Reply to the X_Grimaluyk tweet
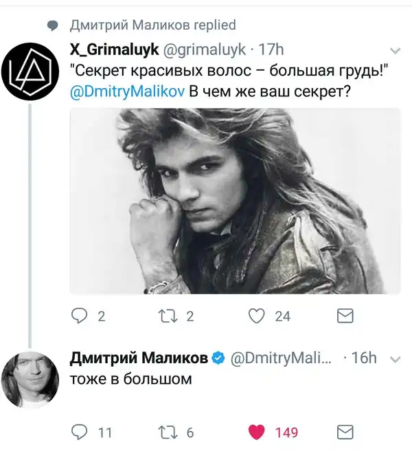Image resolution: width=412 pixels, height=452 pixels. pos(80,316)
